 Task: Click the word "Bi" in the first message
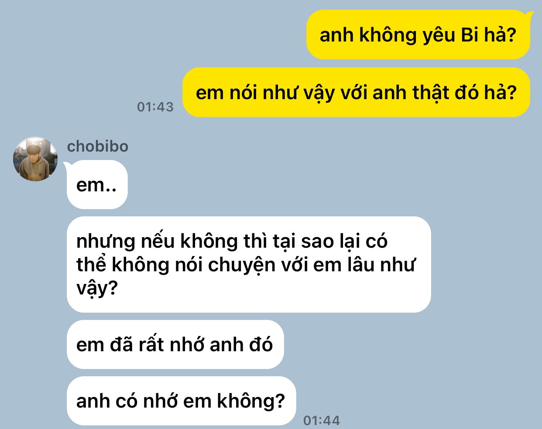(x=470, y=35)
